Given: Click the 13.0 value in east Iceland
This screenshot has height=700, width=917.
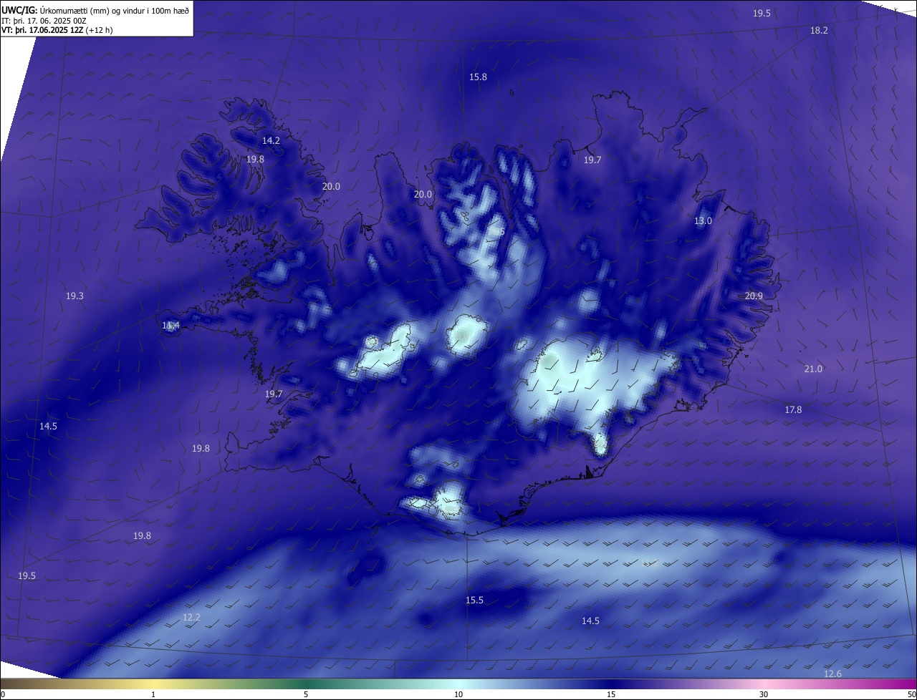Looking at the screenshot, I should click(x=703, y=221).
